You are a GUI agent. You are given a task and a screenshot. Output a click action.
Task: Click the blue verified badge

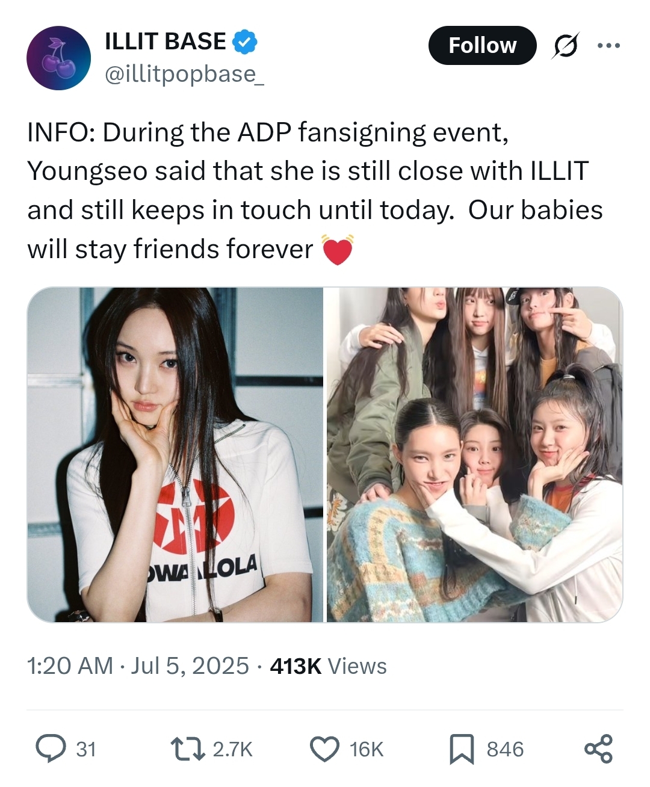245,42
